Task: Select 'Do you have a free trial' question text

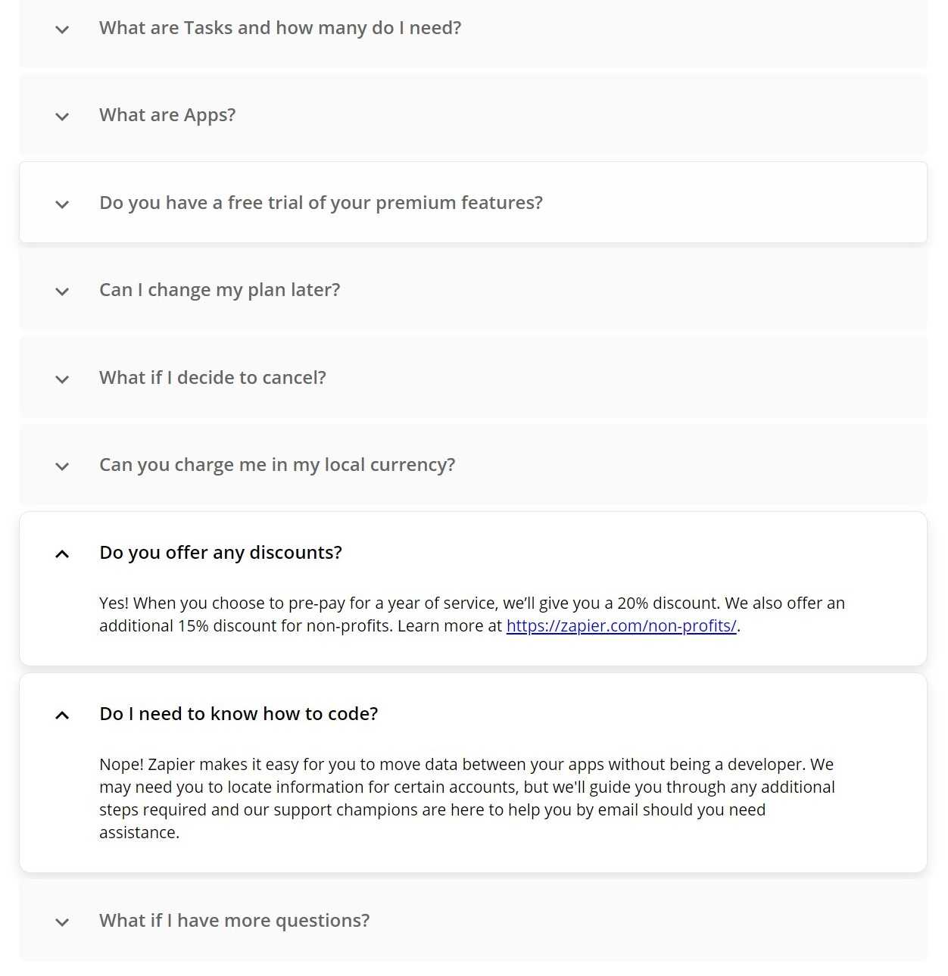Action: point(321,203)
